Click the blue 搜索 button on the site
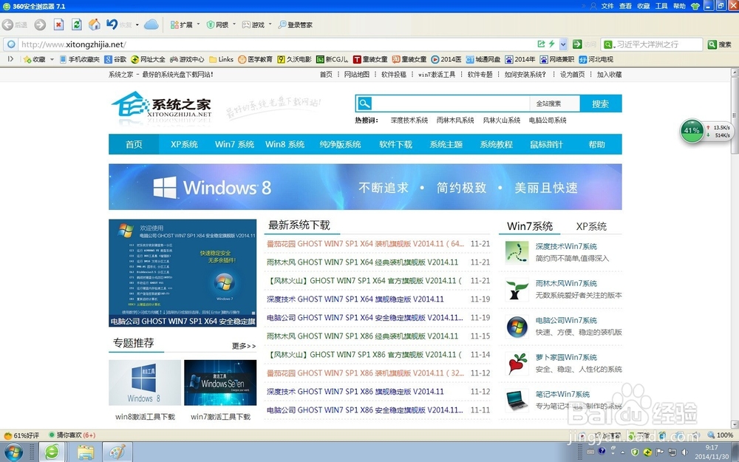 [600, 103]
